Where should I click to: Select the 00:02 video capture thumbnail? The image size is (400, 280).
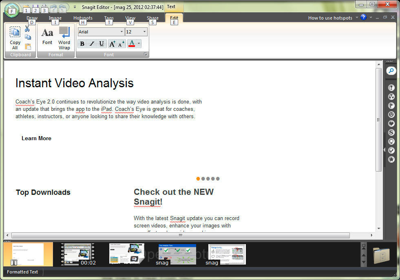tap(77, 254)
